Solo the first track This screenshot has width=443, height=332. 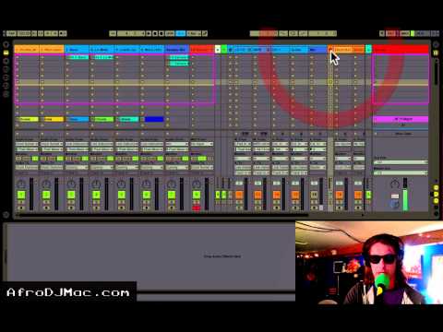coord(21,202)
